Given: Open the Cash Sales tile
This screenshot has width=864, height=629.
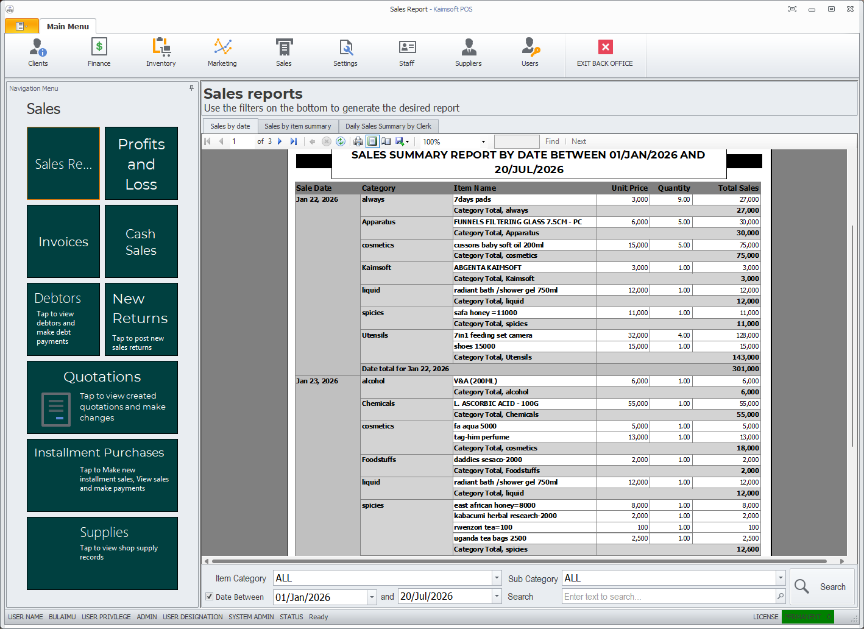Looking at the screenshot, I should pyautogui.click(x=141, y=241).
